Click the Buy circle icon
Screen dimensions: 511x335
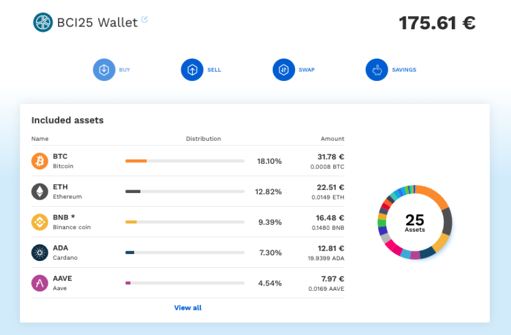pos(104,70)
